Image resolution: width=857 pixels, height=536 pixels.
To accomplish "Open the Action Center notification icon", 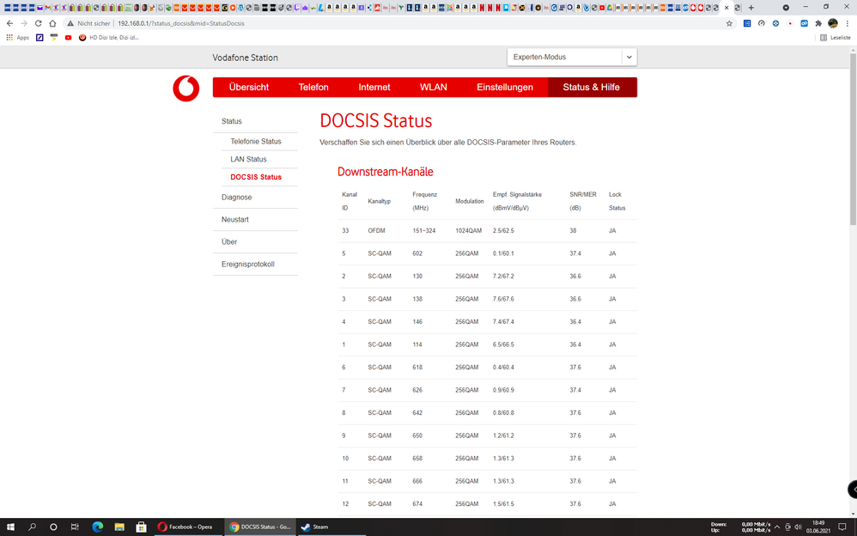I will click(842, 527).
